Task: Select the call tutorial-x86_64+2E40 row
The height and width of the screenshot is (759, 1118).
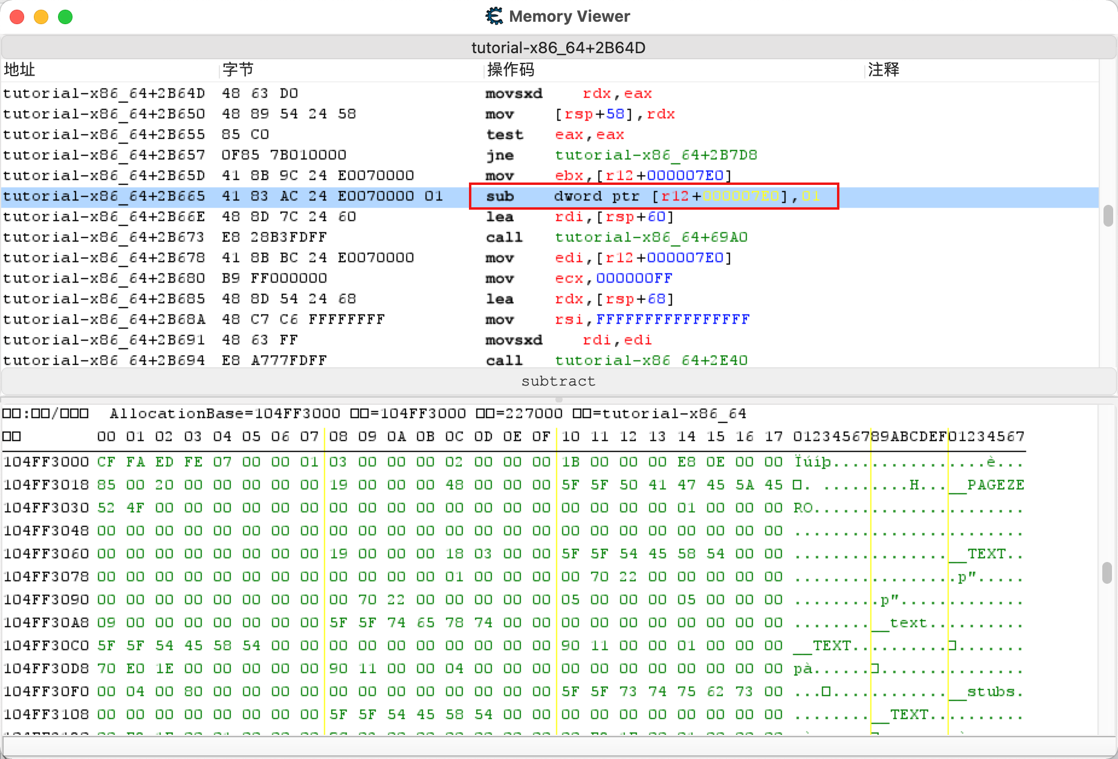Action: click(x=550, y=360)
